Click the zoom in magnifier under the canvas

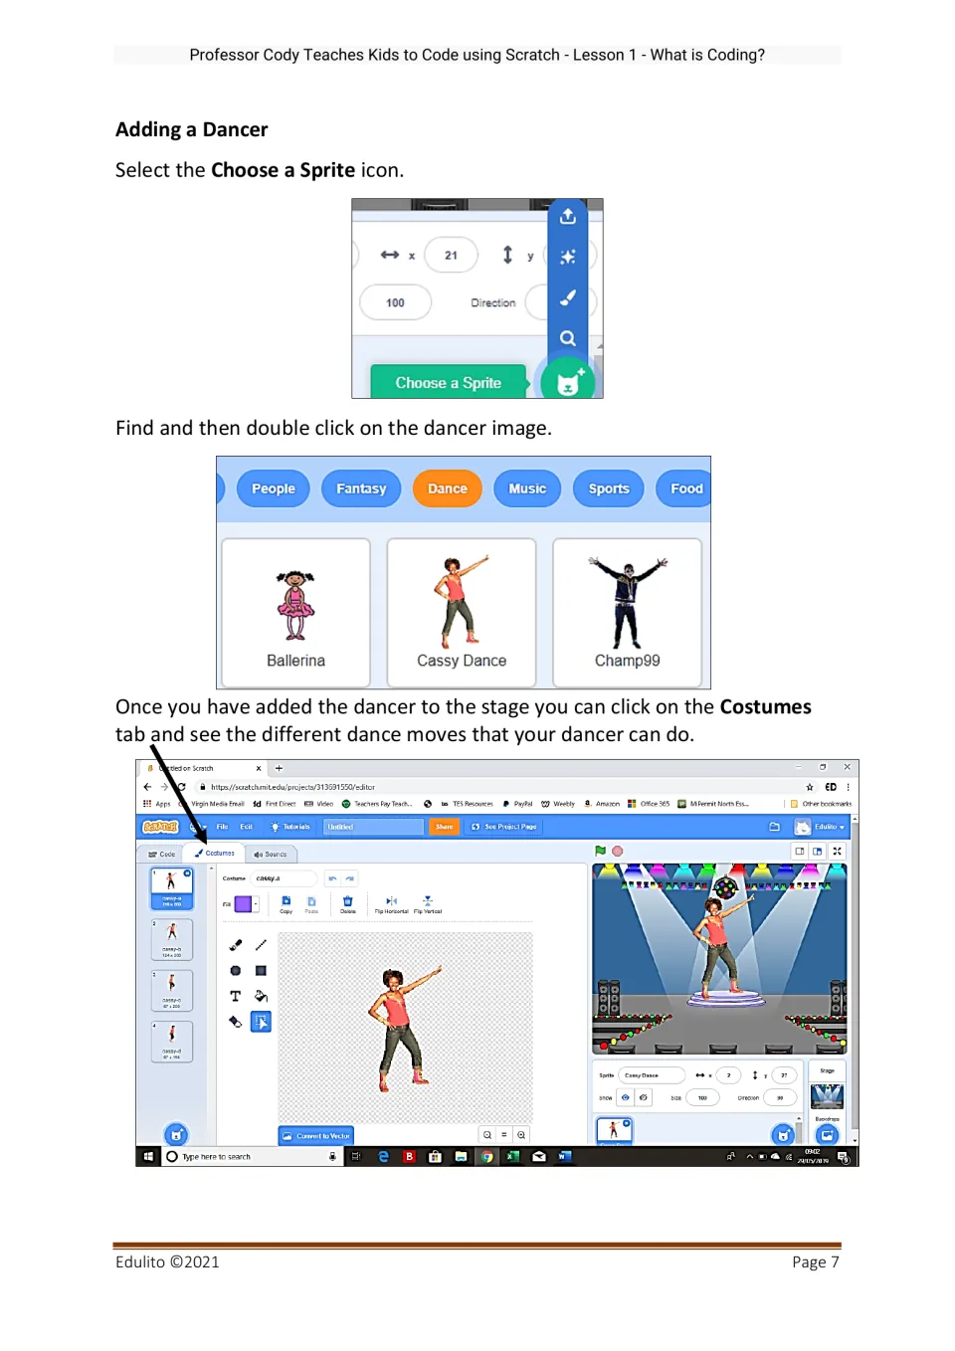[x=521, y=1135]
